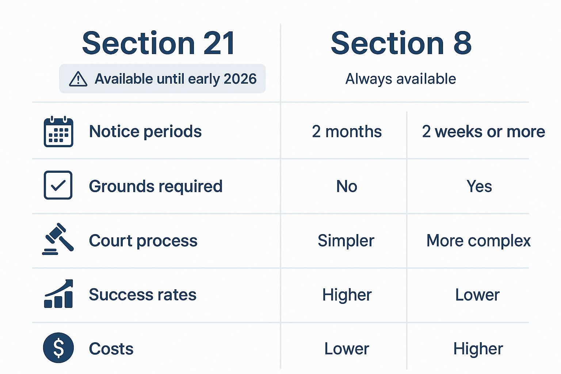Click the 'Always available' text
The height and width of the screenshot is (374, 561).
[401, 79]
